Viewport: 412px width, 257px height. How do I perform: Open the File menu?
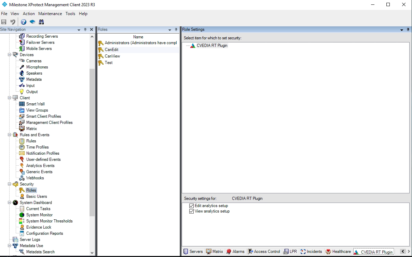click(x=4, y=14)
